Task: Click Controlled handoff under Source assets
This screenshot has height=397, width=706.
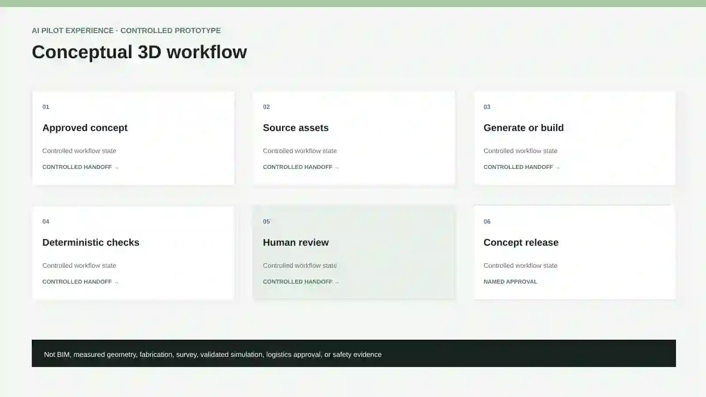Action: (301, 167)
